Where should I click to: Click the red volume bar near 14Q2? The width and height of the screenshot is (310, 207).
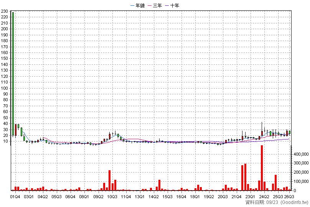159,185
